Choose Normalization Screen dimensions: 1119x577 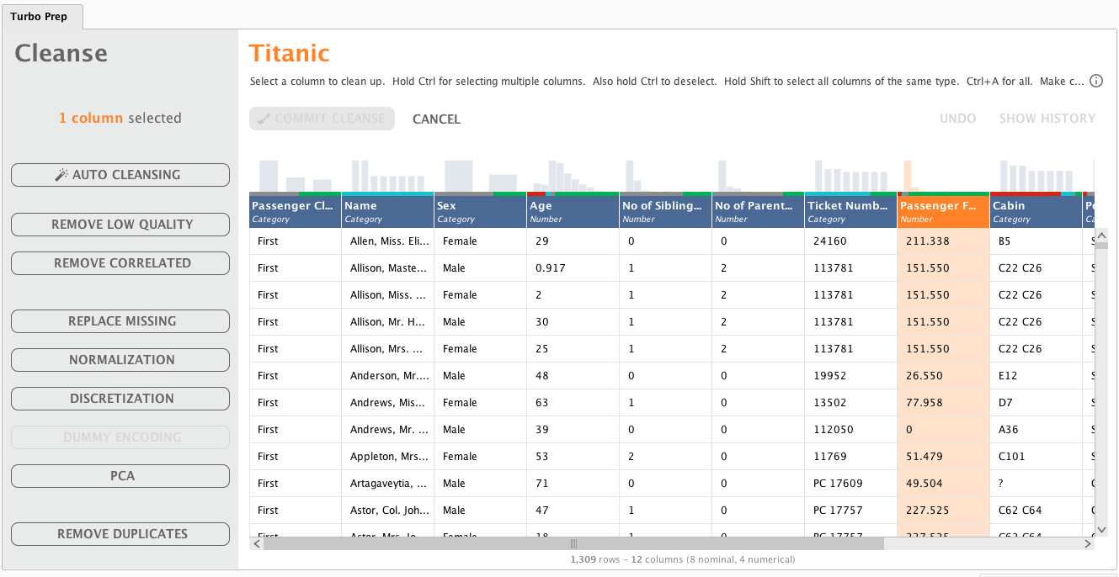[x=120, y=360]
